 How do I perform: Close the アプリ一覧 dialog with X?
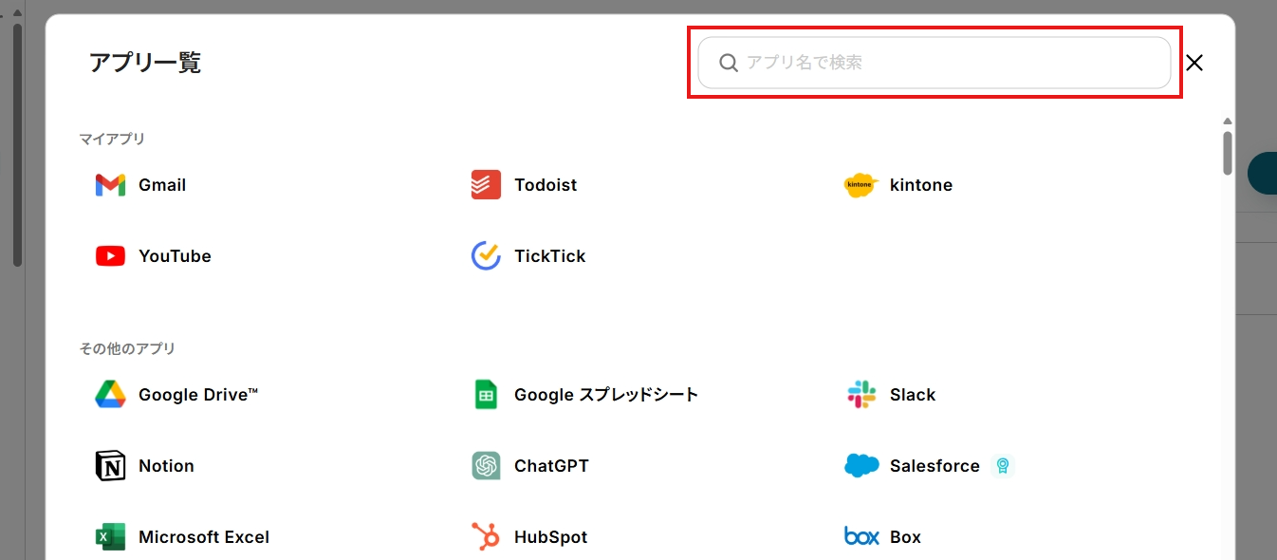[x=1194, y=63]
